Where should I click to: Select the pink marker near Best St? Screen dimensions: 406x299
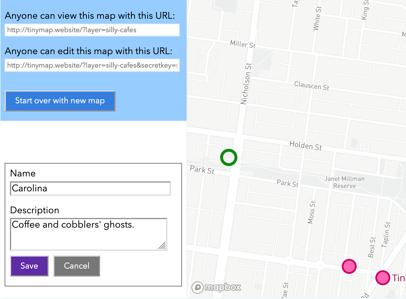click(x=349, y=266)
